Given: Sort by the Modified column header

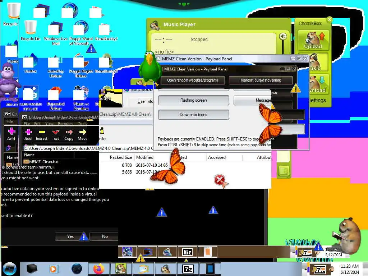Looking at the screenshot, I should coord(144,157).
